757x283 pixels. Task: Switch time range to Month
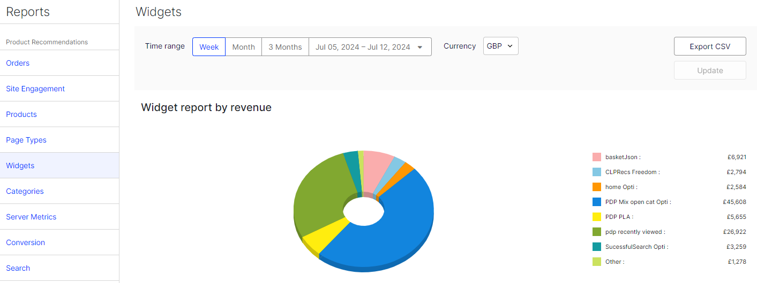243,47
